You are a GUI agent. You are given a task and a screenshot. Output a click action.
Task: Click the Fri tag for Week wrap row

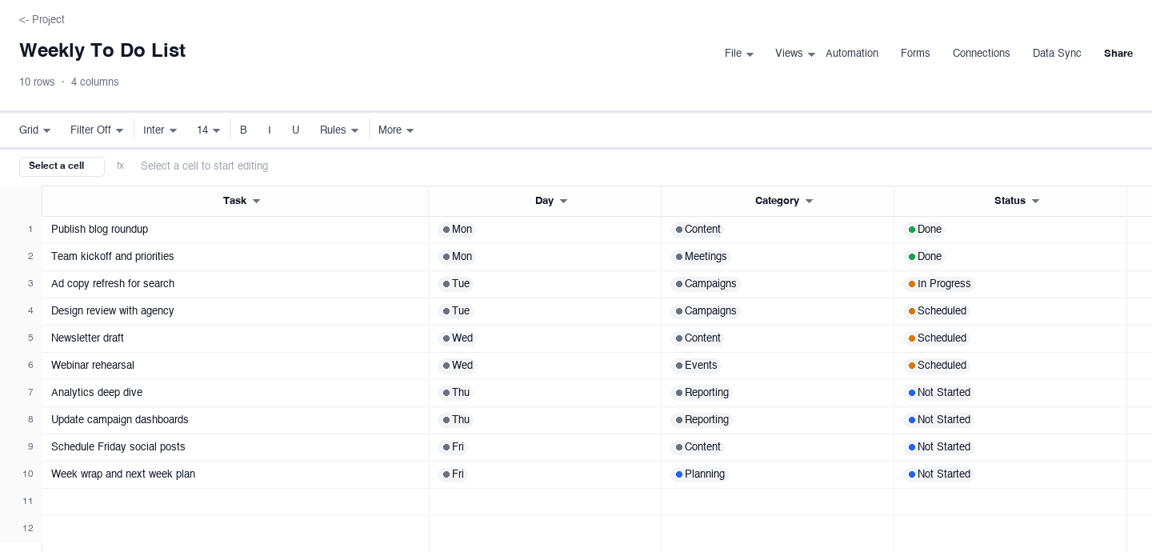(453, 474)
